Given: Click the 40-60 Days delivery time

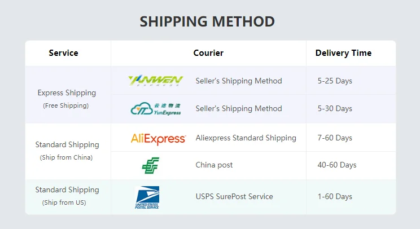Looking at the screenshot, I should tap(337, 165).
